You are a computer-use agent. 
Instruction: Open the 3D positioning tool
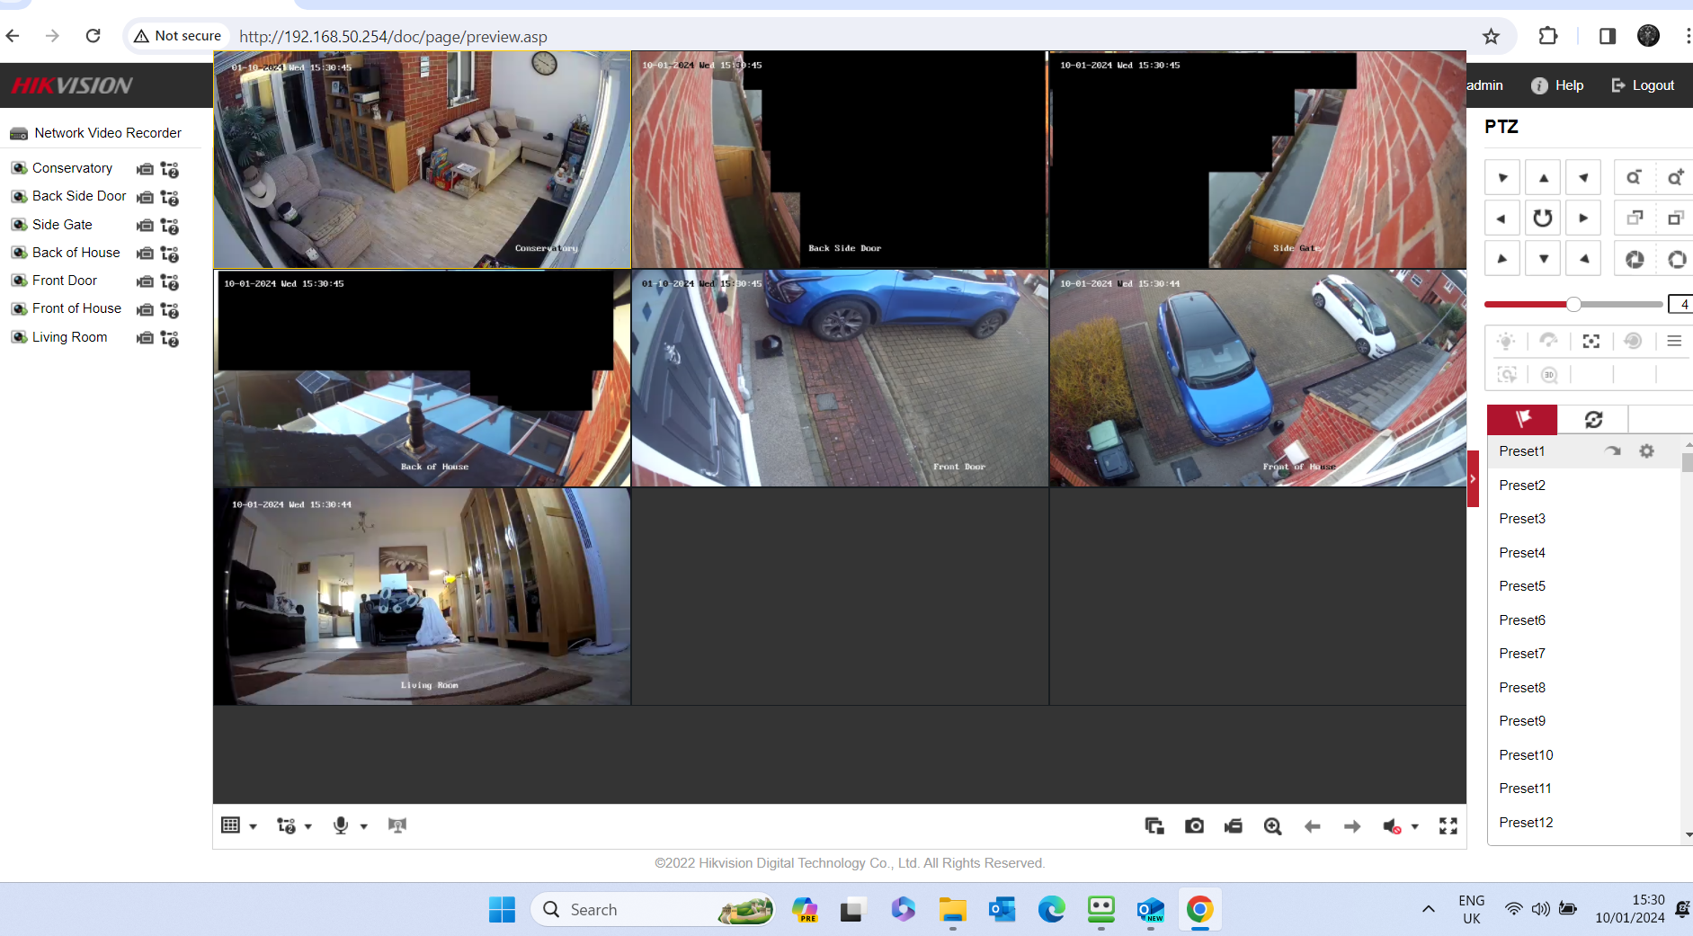click(x=1548, y=374)
